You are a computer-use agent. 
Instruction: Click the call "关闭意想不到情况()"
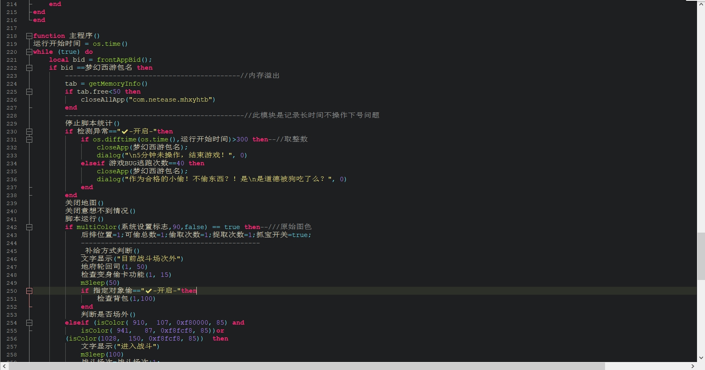(100, 211)
